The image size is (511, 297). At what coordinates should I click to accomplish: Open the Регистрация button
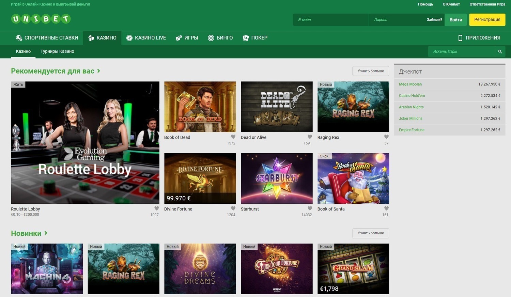pyautogui.click(x=487, y=19)
